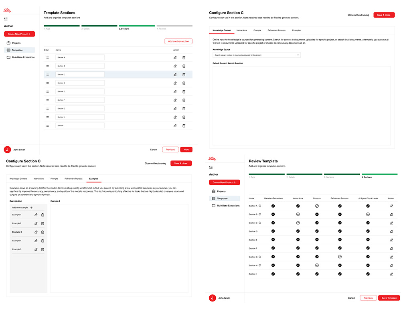Click the plus icon to add new example
The width and height of the screenshot is (401, 328).
[x=31, y=208]
